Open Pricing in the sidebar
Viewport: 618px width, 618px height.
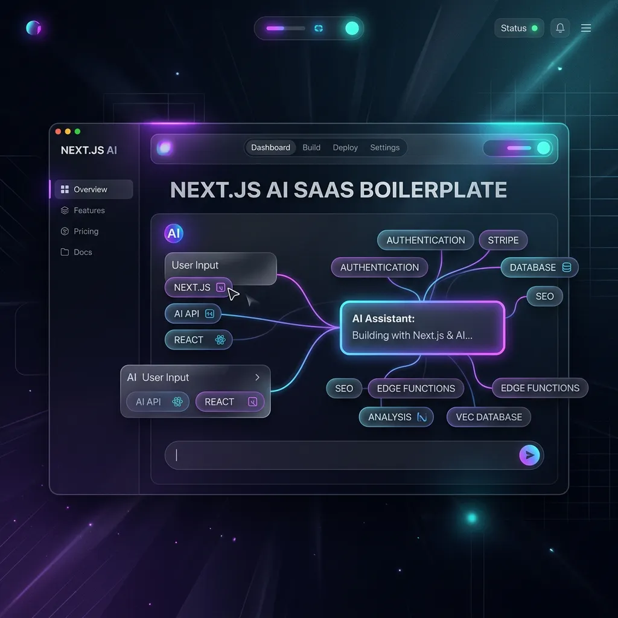(80, 231)
